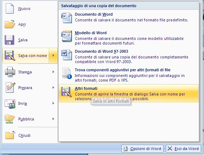The width and height of the screenshot is (204, 155).
Task: Click the 'Salvataggio di una copia del documento' header
Action: click(x=99, y=6)
